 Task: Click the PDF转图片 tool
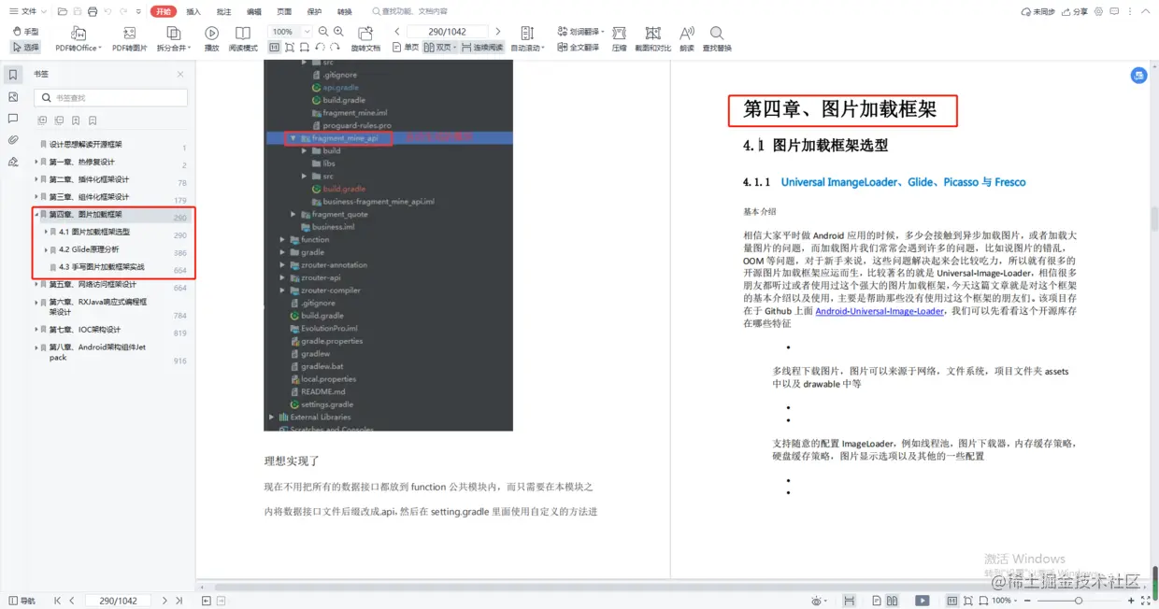coord(129,39)
